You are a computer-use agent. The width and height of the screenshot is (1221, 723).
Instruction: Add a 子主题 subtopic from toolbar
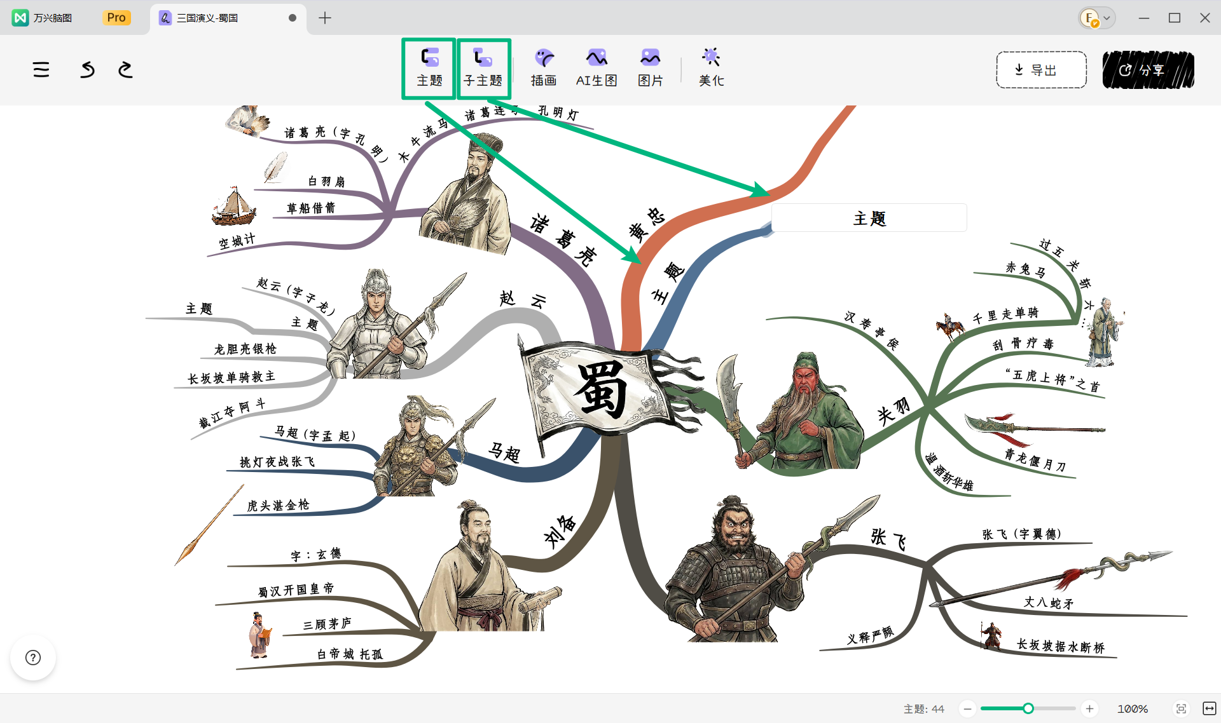(x=483, y=67)
